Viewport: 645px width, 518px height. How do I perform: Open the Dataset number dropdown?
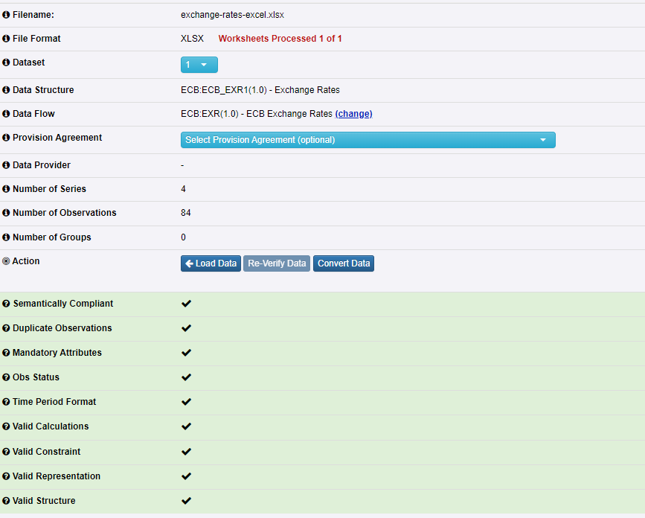tap(199, 65)
